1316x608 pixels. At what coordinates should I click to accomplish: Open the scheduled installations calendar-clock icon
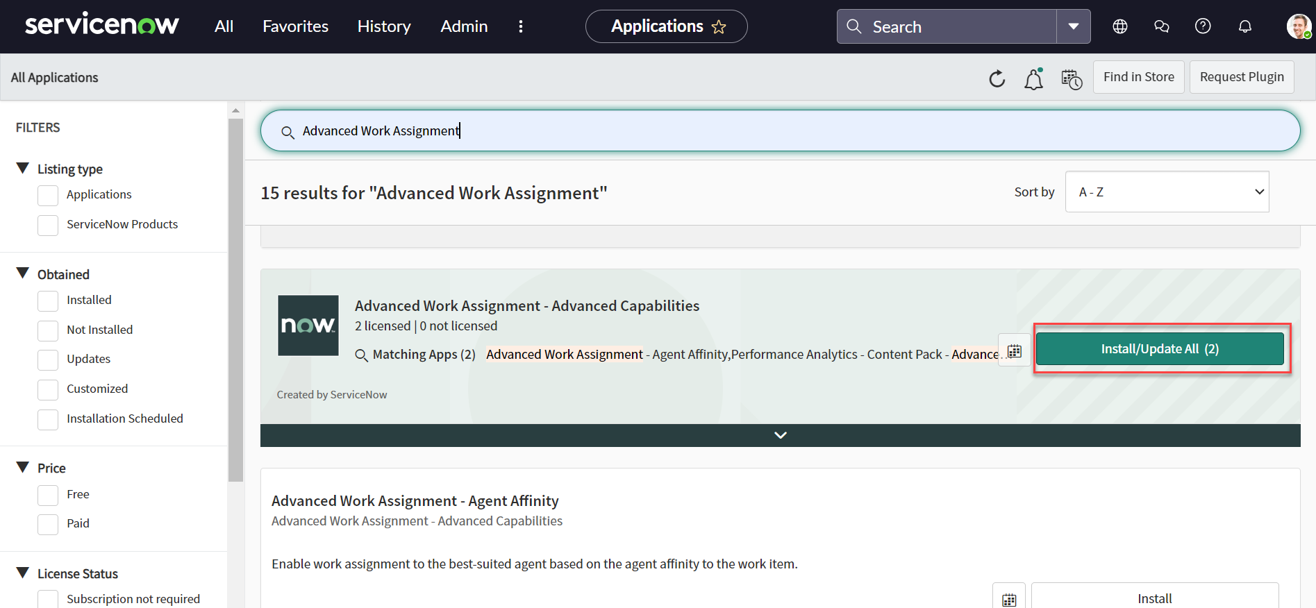[x=1071, y=79]
